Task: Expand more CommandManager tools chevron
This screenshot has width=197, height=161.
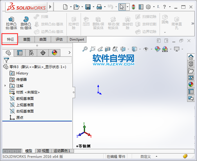Action: point(192,23)
